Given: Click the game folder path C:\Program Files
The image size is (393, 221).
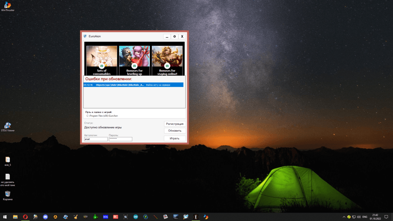Looking at the screenshot, I should (x=102, y=116).
